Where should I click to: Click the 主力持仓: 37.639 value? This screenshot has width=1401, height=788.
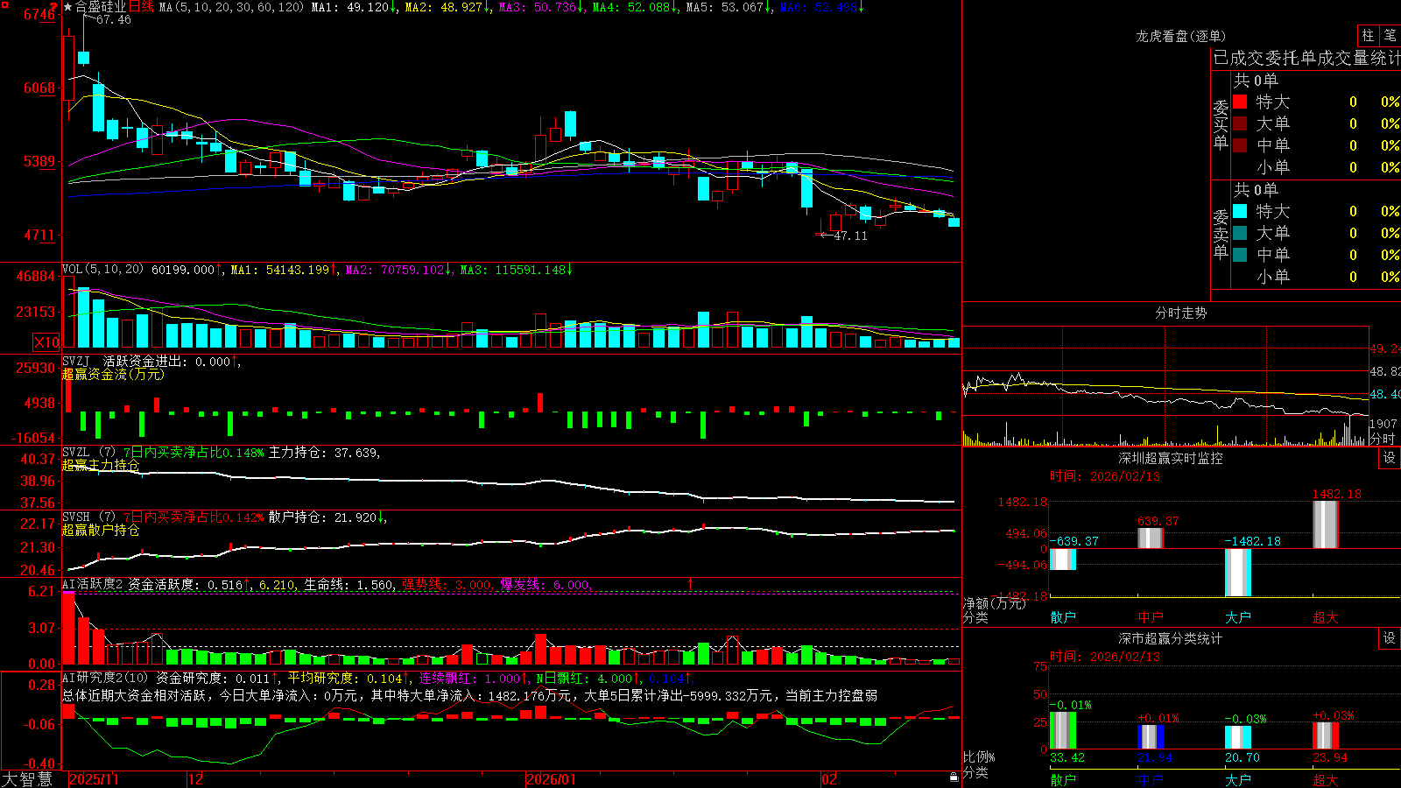click(323, 453)
